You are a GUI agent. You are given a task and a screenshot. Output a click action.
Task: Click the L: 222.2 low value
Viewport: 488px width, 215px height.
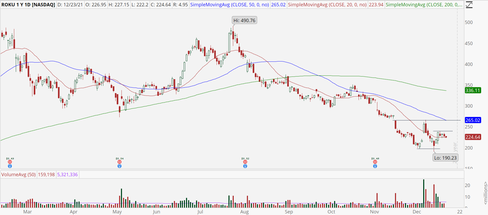[x=140, y=5]
